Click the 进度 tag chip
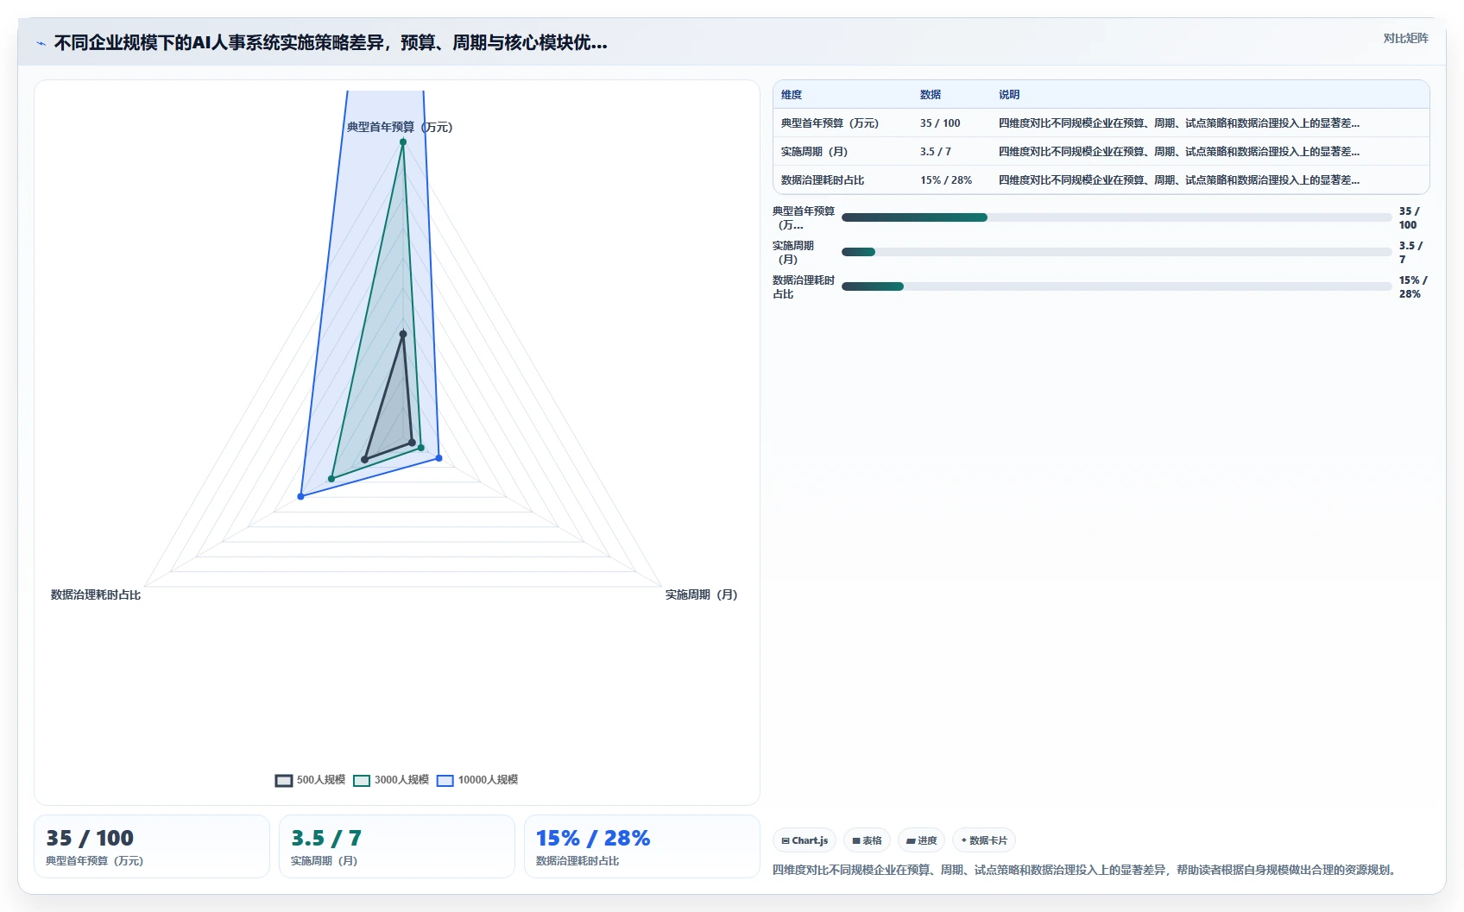1464x912 pixels. coord(921,840)
